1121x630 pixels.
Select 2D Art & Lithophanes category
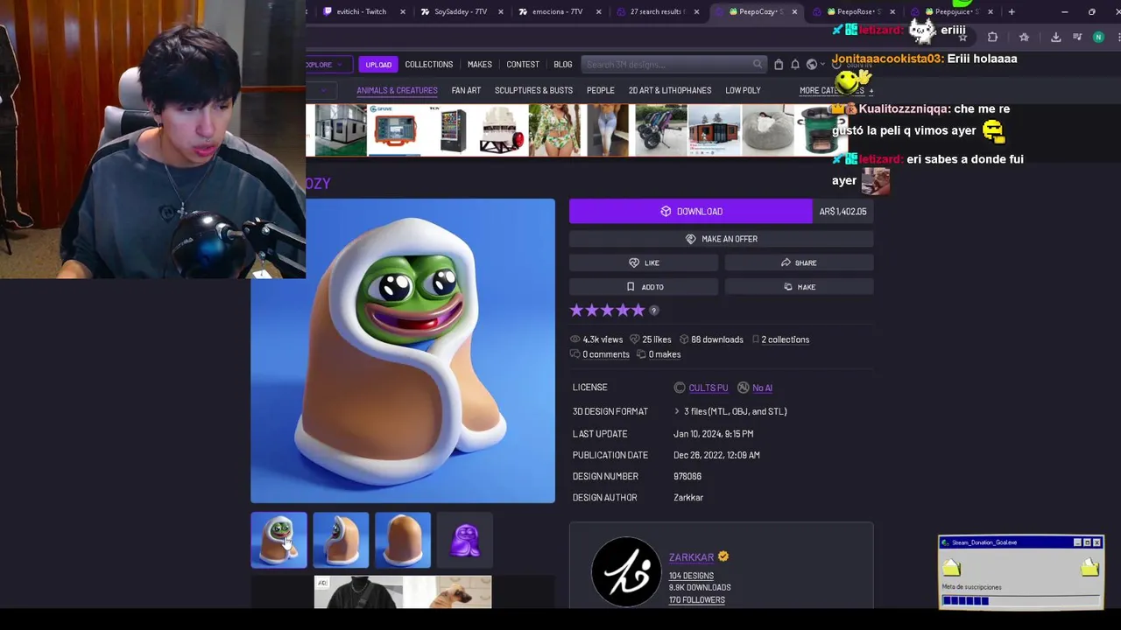click(x=670, y=90)
